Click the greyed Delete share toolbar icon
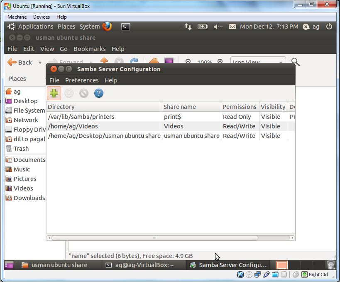This screenshot has width=340, height=282. coord(84,94)
